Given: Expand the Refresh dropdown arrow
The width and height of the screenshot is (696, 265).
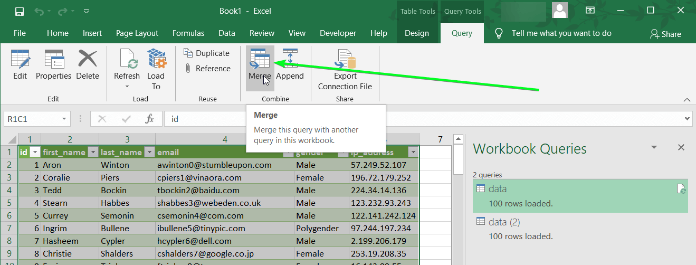Looking at the screenshot, I should coord(127,86).
